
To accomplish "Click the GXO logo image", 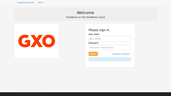I will point(37,41).
